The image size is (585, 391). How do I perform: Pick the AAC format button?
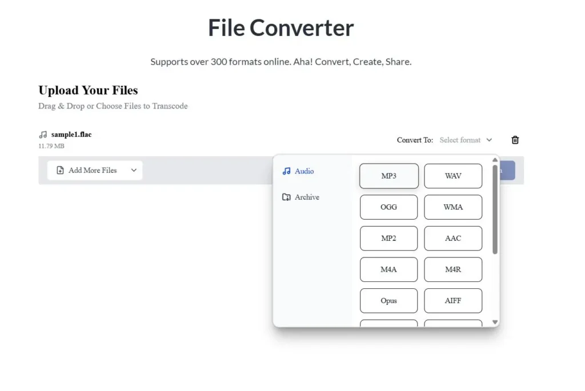click(453, 238)
